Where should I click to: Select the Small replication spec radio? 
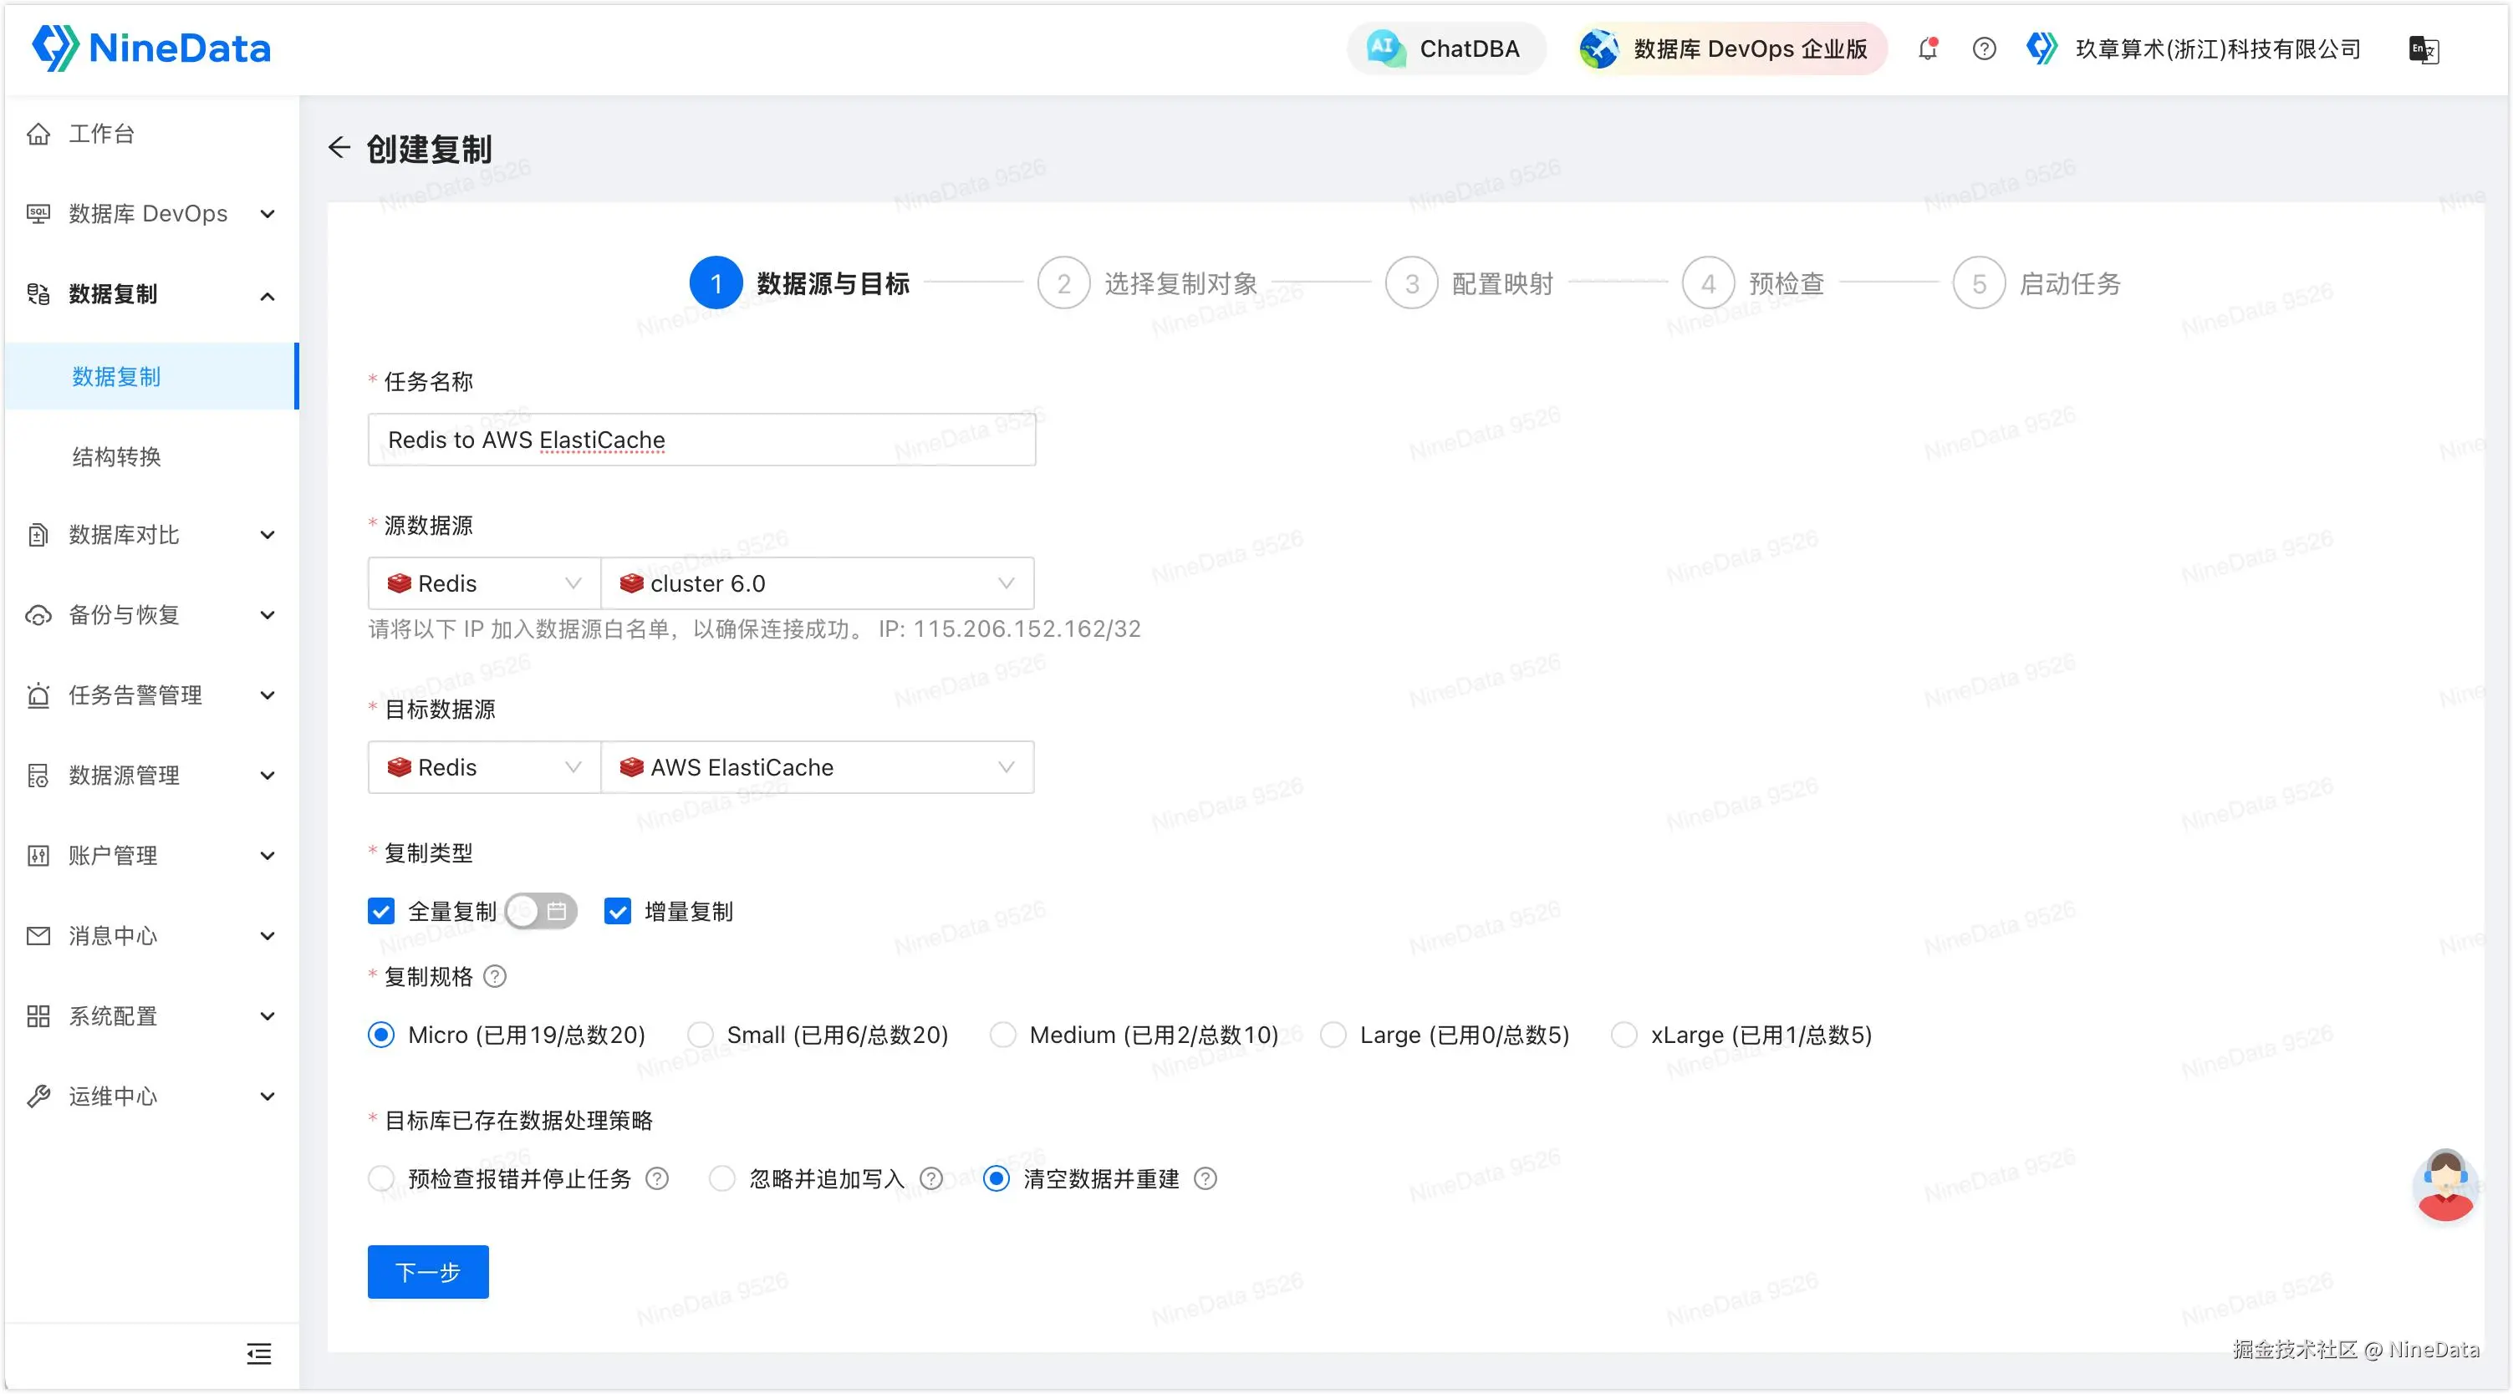tap(701, 1035)
